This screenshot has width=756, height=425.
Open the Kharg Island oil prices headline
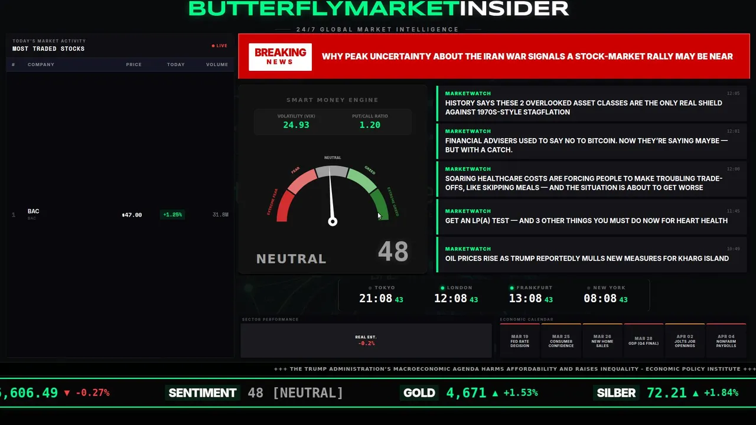coord(592,254)
